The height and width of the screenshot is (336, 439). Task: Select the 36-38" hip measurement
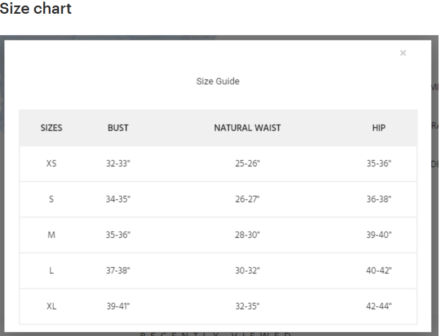coord(379,199)
